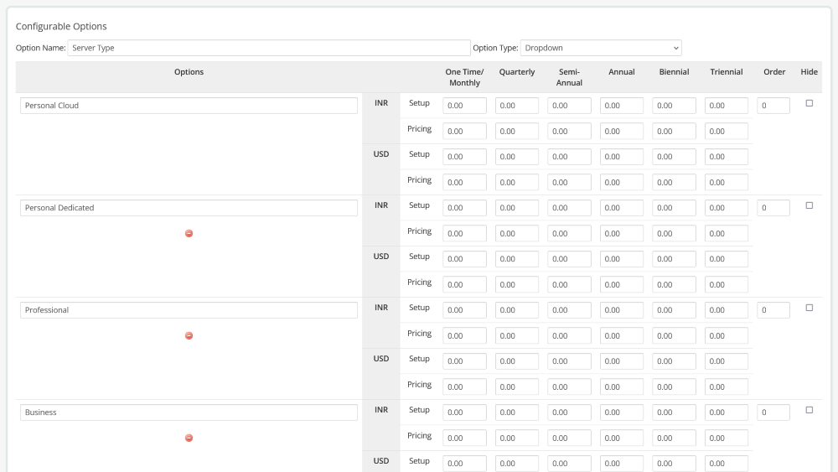This screenshot has width=838, height=472.
Task: Edit Personal Cloud INR Setup monthly price
Action: (x=464, y=106)
